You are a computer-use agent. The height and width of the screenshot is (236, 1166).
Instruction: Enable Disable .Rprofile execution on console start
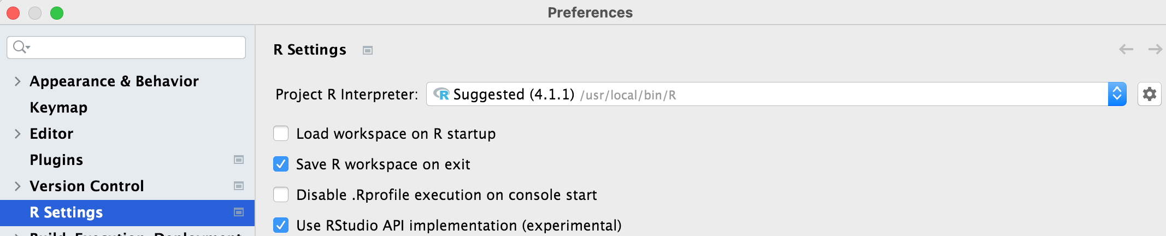point(281,194)
